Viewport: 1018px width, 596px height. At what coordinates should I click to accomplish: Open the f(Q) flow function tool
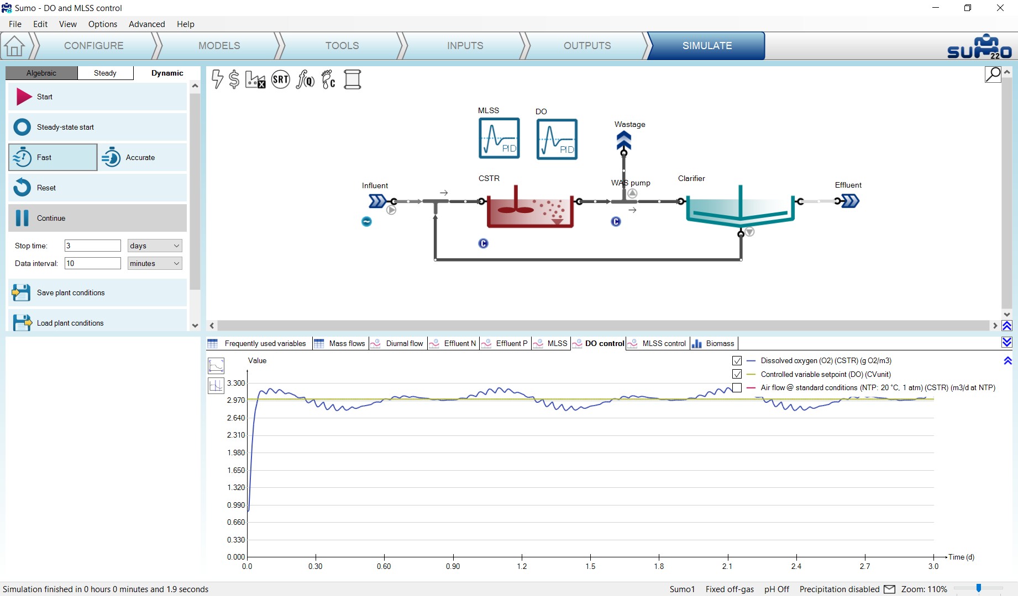[305, 79]
